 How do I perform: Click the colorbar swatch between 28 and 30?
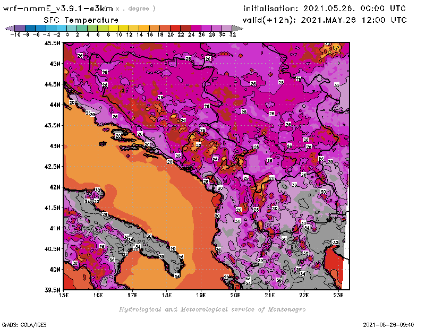click(216, 28)
